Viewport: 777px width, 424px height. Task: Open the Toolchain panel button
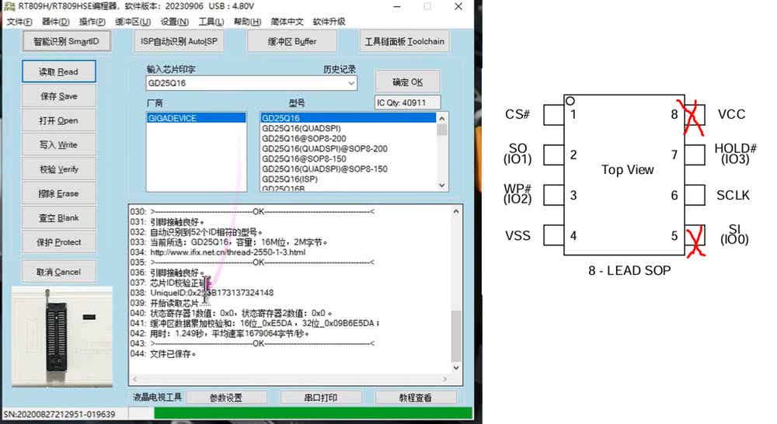pyautogui.click(x=404, y=42)
